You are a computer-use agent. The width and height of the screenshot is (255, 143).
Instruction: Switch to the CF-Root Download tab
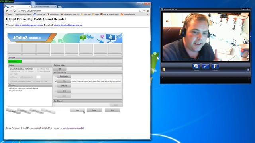[x=44, y=6]
